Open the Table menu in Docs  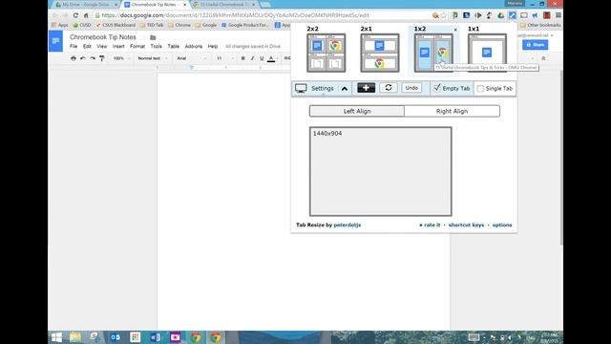point(174,46)
